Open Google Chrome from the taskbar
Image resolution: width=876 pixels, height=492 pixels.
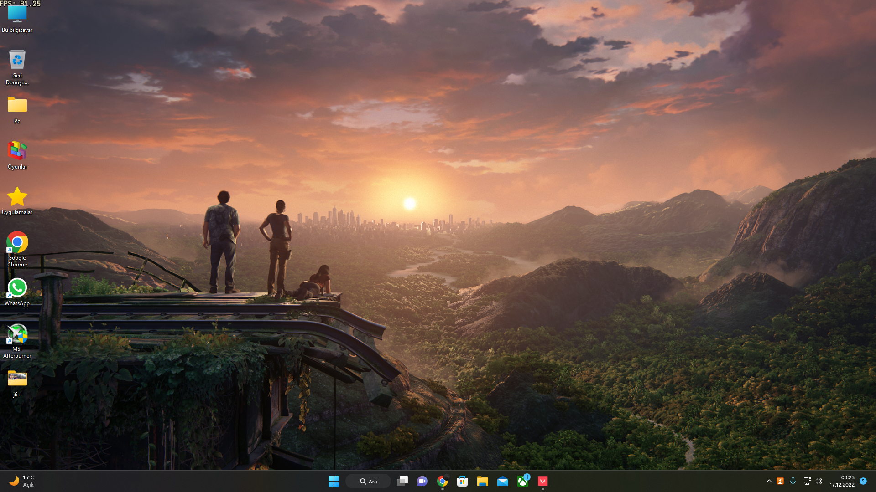pyautogui.click(x=442, y=481)
